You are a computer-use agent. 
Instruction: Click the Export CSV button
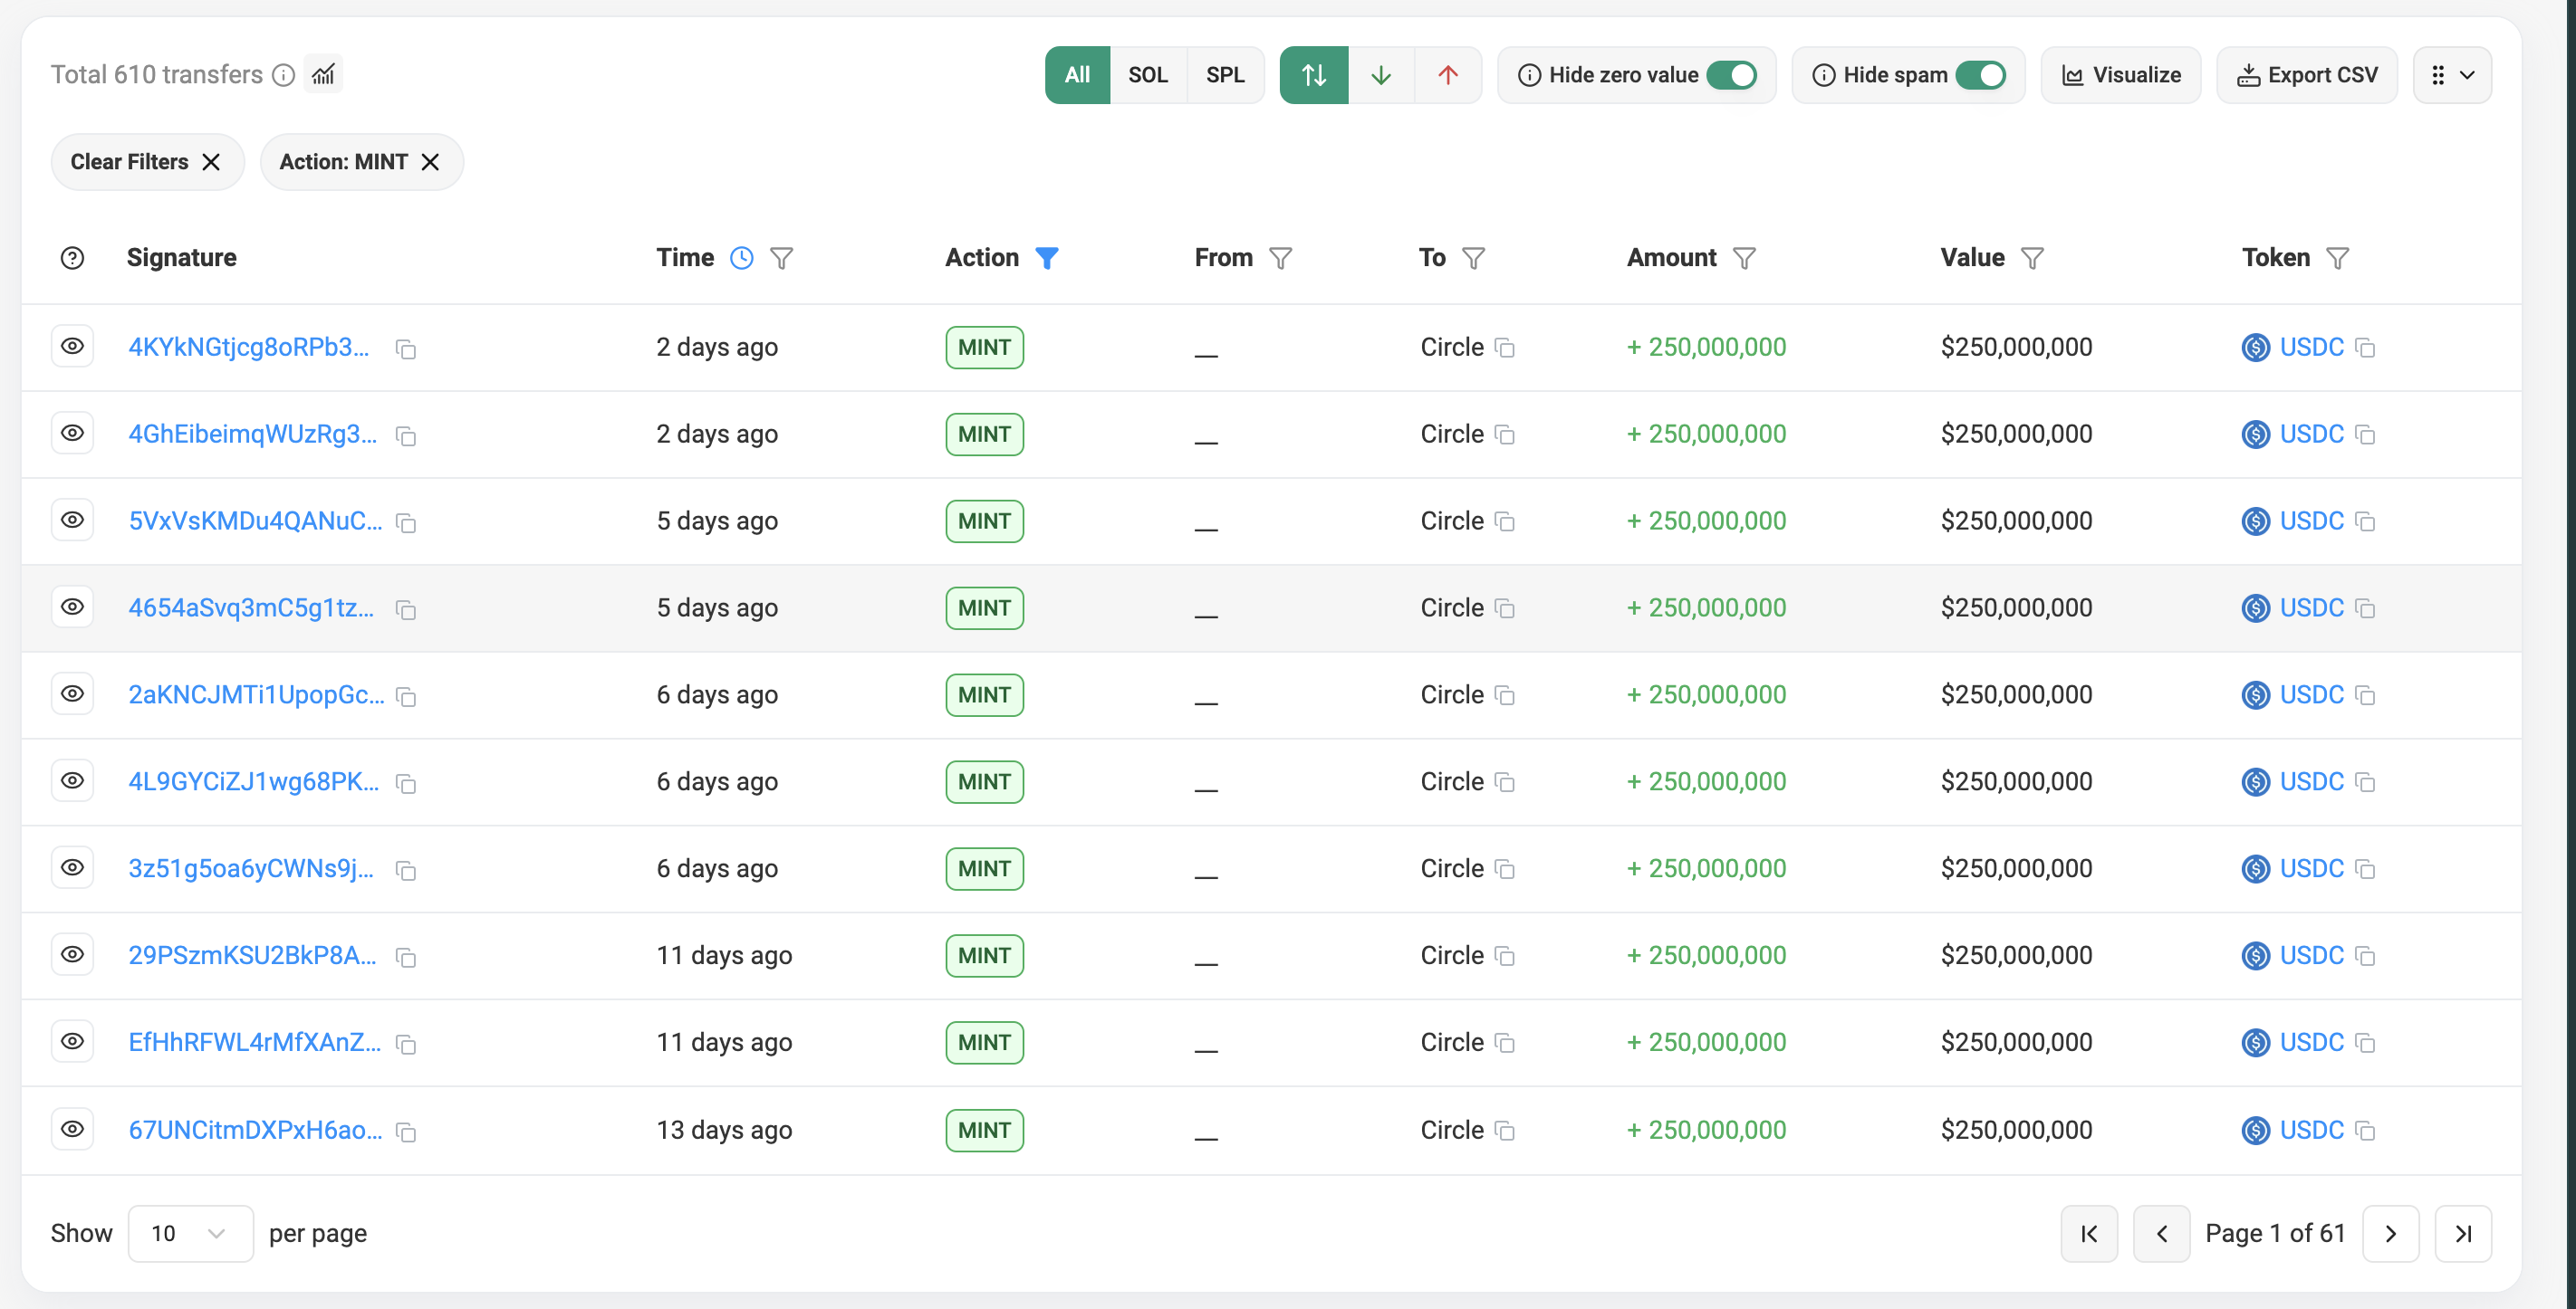[x=2307, y=75]
